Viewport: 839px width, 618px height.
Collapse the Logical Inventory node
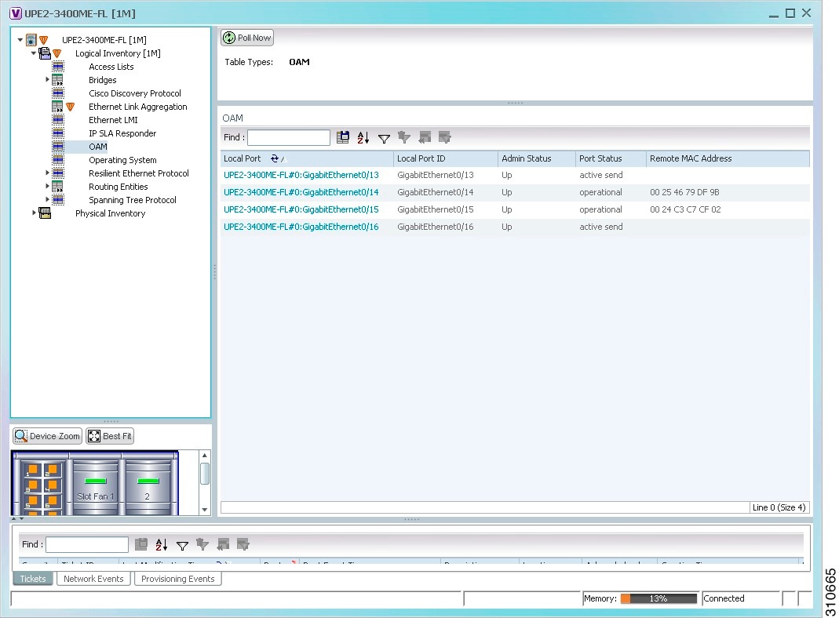pyautogui.click(x=33, y=53)
